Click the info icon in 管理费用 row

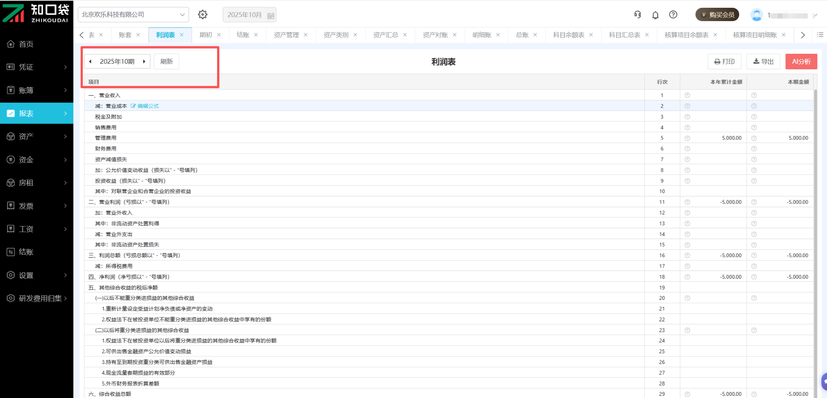pyautogui.click(x=687, y=138)
